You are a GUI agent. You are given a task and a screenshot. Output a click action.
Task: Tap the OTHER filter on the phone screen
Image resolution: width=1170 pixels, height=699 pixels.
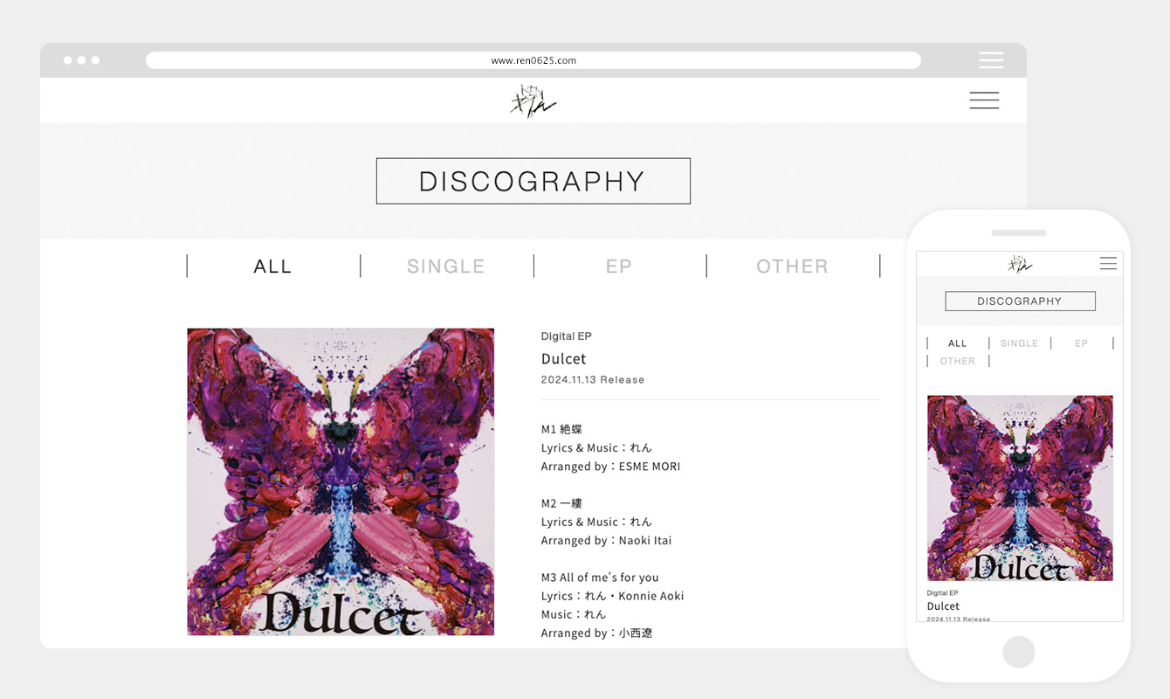pos(958,361)
